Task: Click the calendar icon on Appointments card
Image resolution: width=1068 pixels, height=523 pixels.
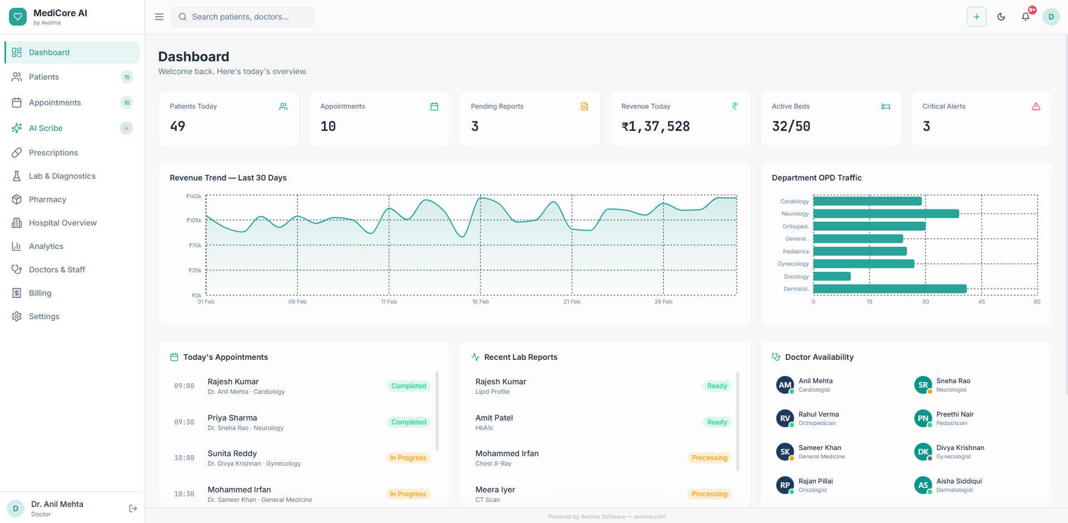Action: click(x=434, y=106)
